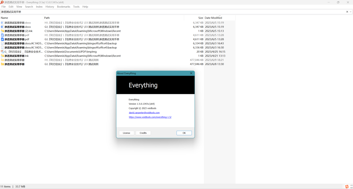The height and width of the screenshot is (189, 353).
Task: Click the date "2023/4/25 16:15"
Action: (215, 52)
